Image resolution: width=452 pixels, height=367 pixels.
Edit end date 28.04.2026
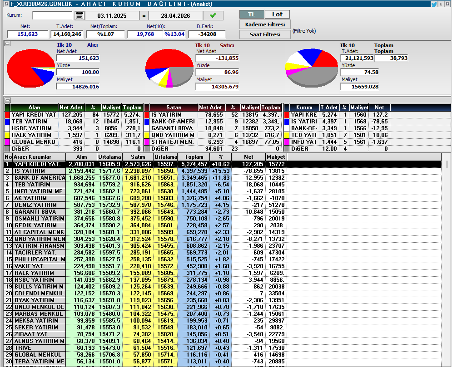[175, 16]
